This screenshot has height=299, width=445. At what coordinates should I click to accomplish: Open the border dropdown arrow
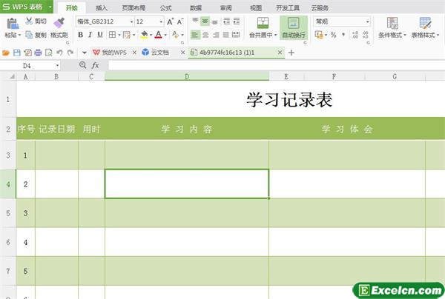tap(119, 35)
